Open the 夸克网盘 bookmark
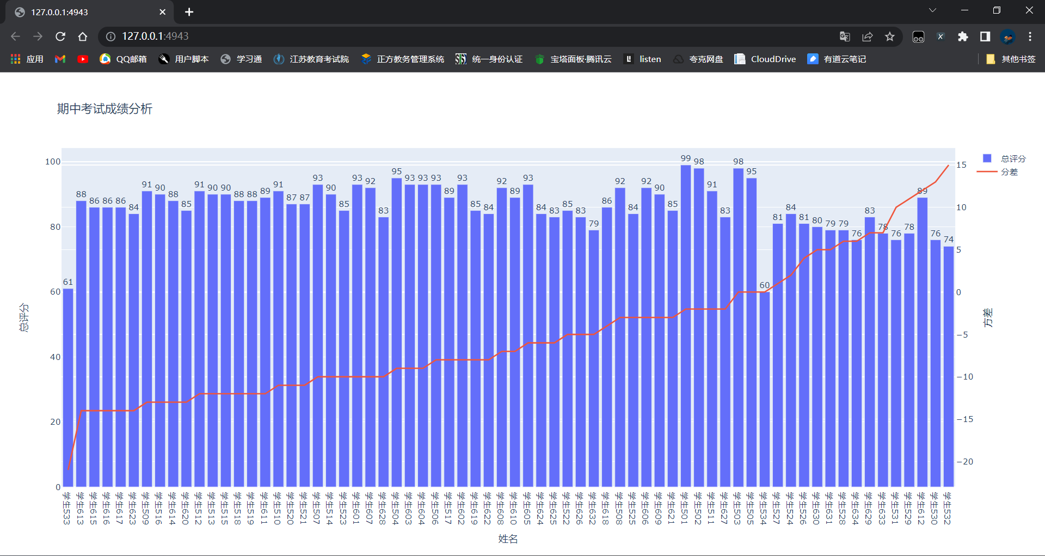1045x556 pixels. (698, 59)
